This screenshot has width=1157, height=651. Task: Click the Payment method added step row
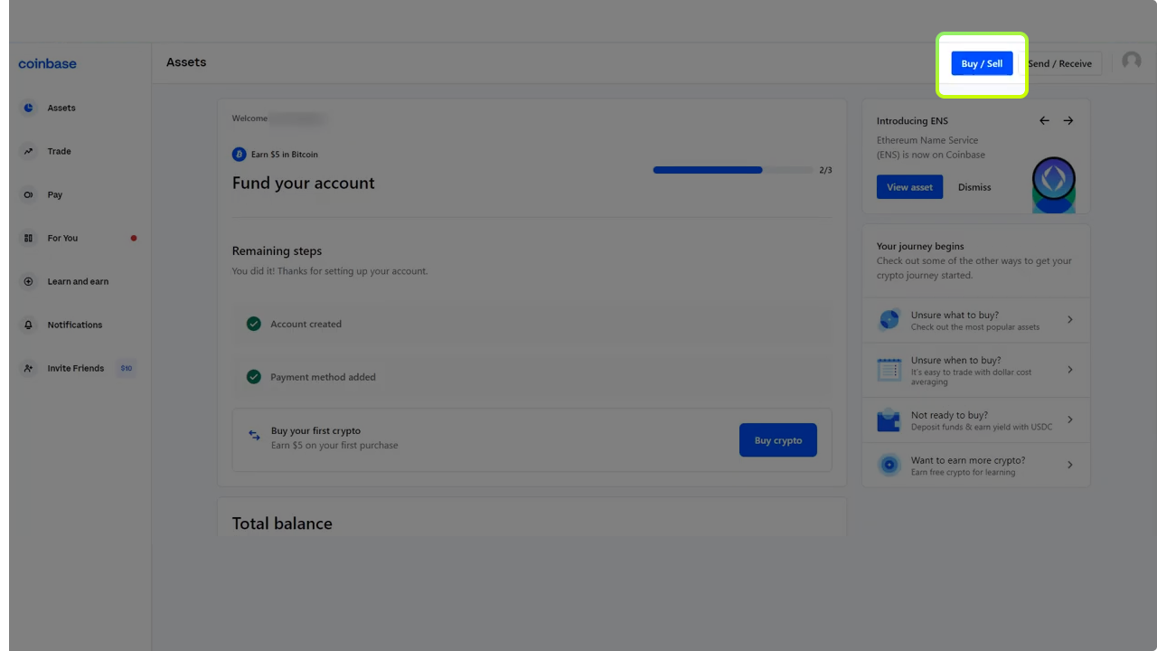coord(532,377)
